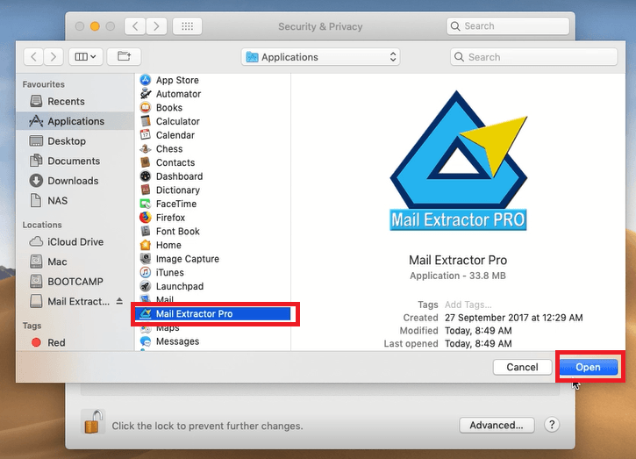This screenshot has width=636, height=459.
Task: Select the Dashboard app icon
Action: (x=146, y=176)
